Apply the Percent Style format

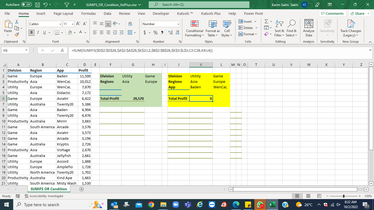click(x=155, y=32)
